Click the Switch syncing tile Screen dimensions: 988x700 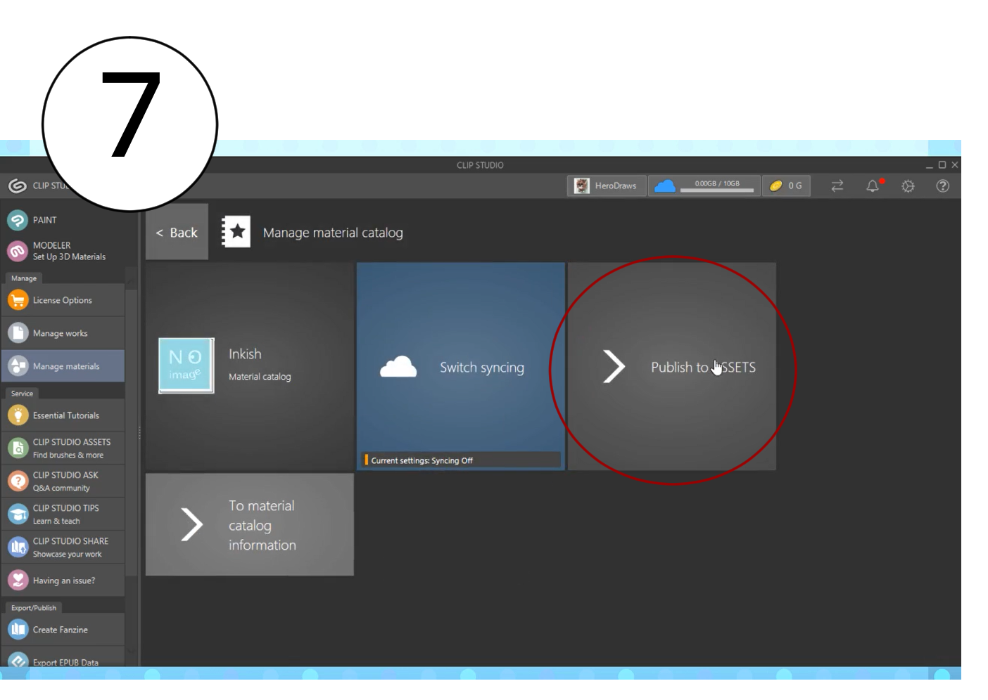[461, 367]
